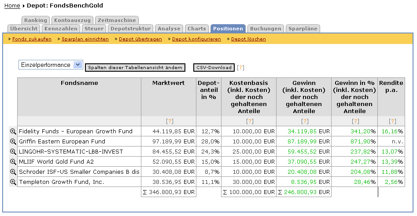Open help [?] under Marktwert column
This screenshot has width=417, height=216.
click(x=170, y=121)
